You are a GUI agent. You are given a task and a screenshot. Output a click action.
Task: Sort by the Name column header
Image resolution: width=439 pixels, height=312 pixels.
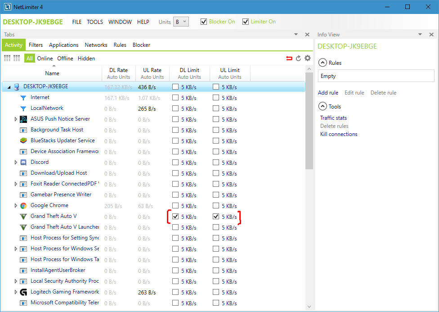click(x=52, y=73)
